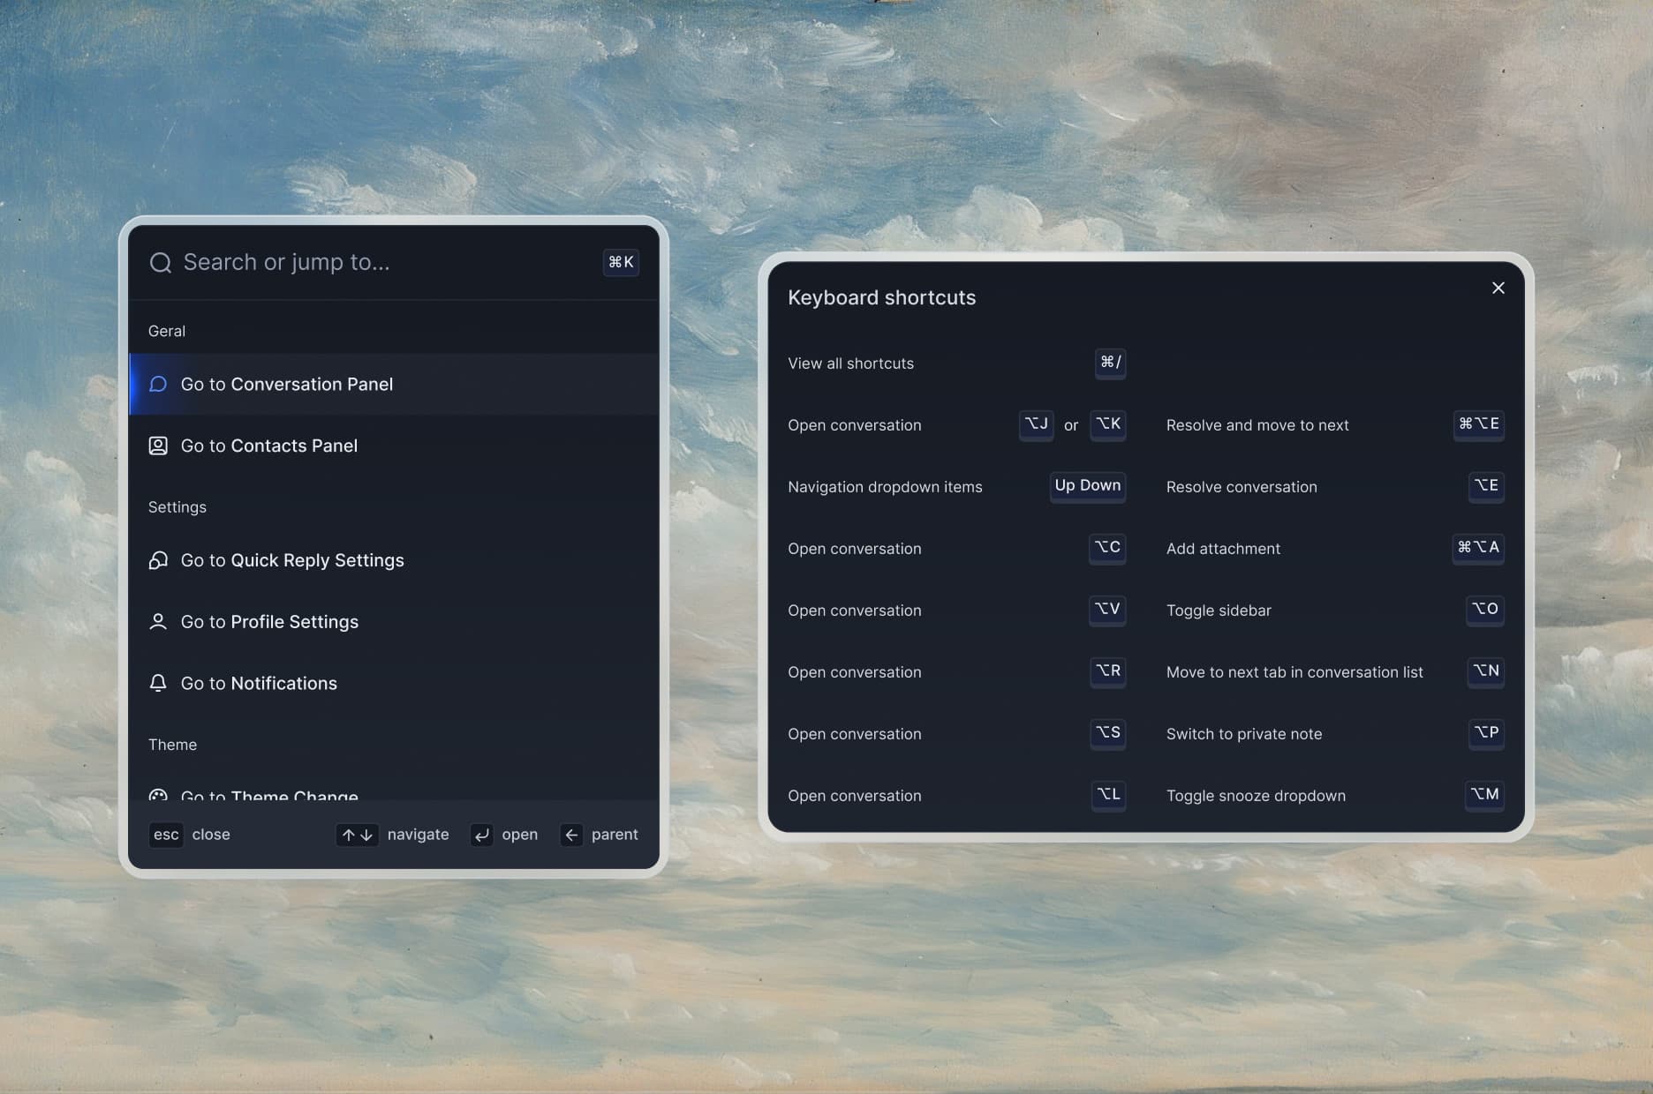
Task: Click the ⌥E key for Resolve conversation
Action: (1486, 486)
